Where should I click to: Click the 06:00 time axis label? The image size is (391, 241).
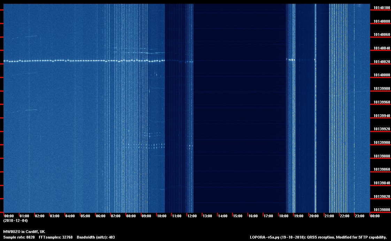click(x=100, y=216)
